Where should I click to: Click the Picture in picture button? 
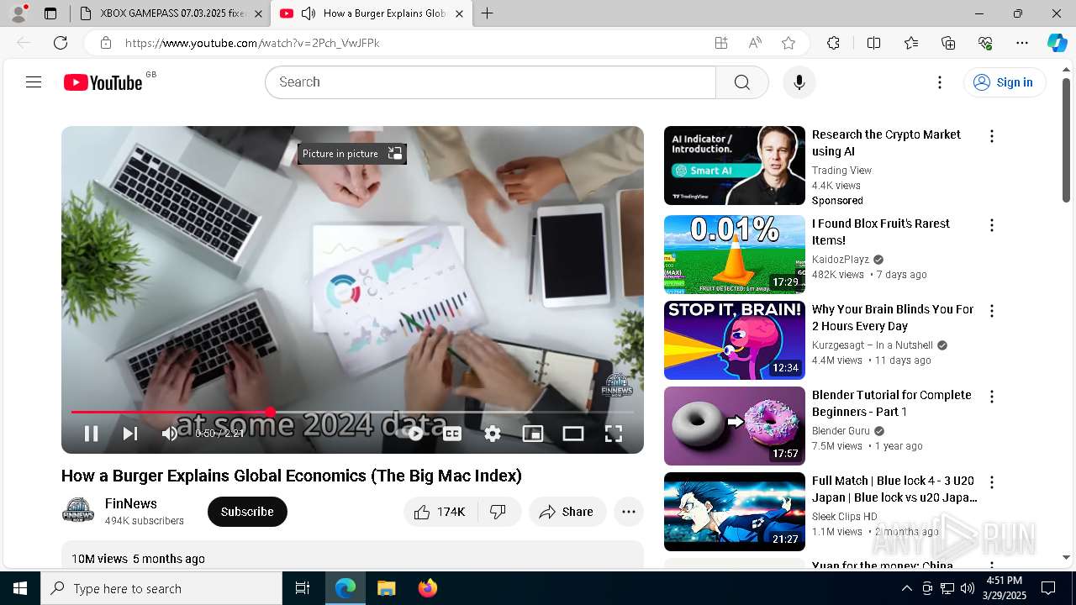(352, 154)
